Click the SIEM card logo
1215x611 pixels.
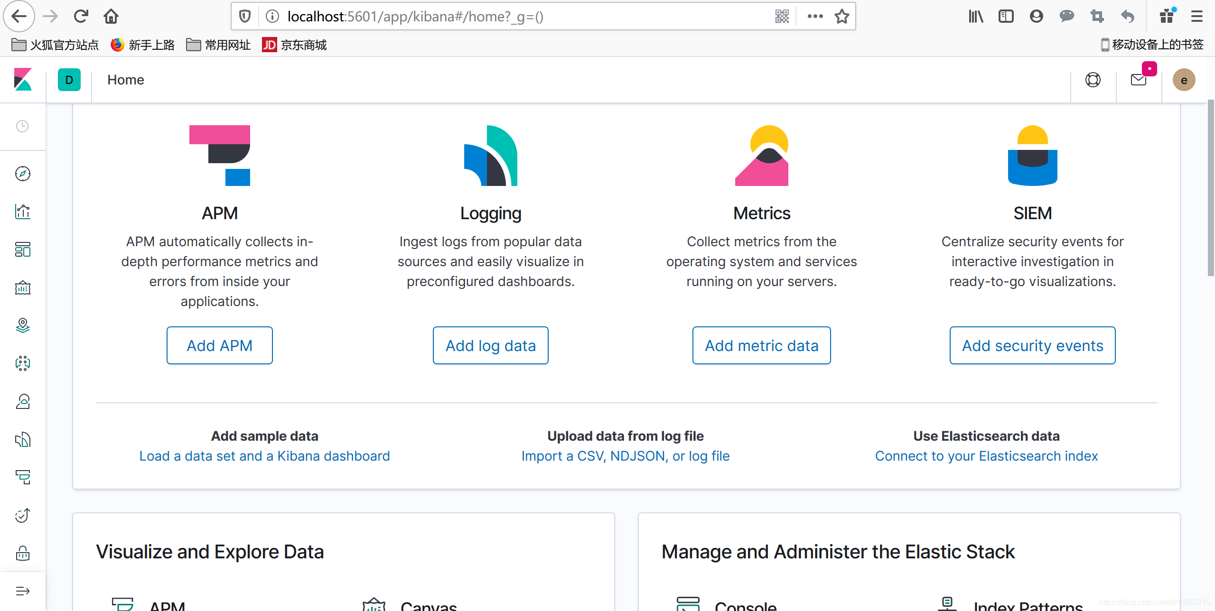pos(1033,156)
